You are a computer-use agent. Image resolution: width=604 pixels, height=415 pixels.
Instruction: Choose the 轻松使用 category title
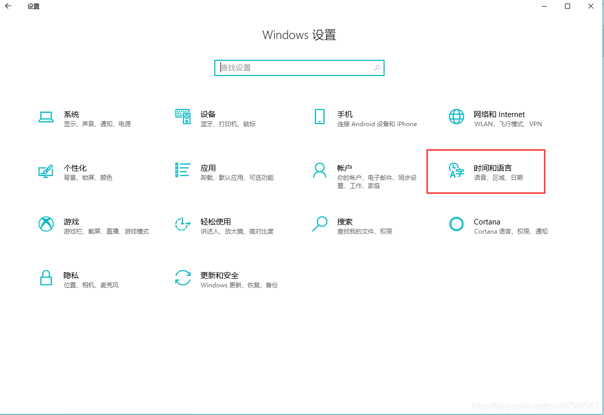click(x=216, y=222)
